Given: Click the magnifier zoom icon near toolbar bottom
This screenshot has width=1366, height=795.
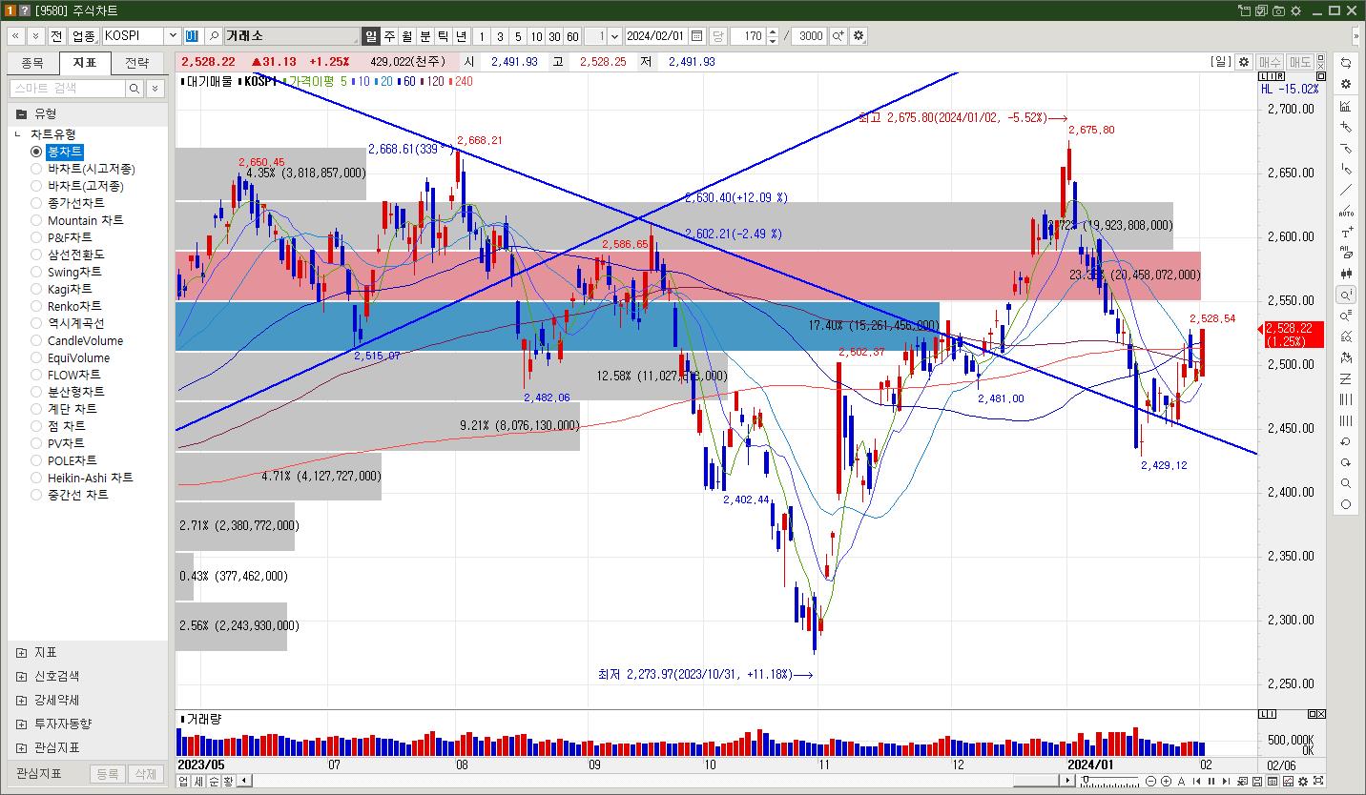Looking at the screenshot, I should point(1346,483).
